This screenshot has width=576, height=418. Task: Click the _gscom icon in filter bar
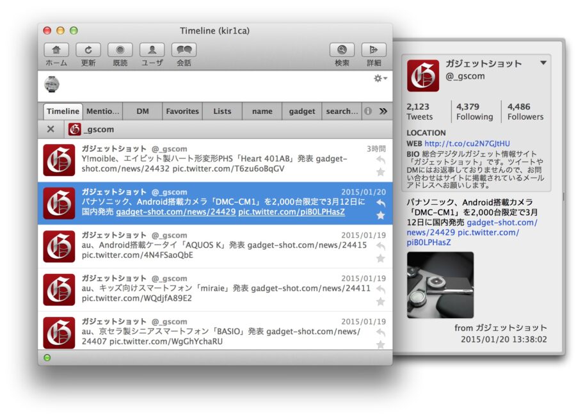click(x=75, y=129)
